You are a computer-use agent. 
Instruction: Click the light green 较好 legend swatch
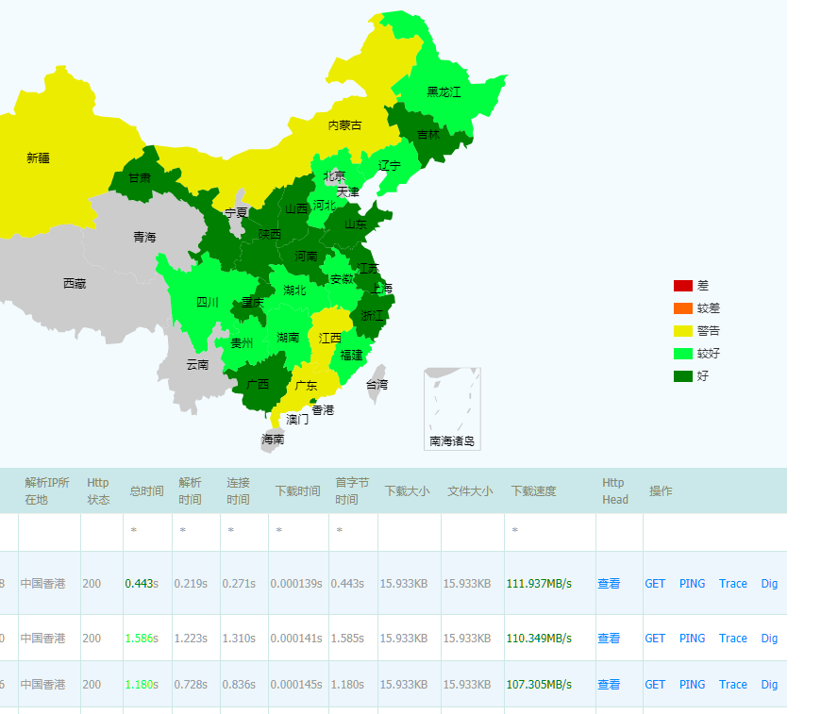pos(683,354)
